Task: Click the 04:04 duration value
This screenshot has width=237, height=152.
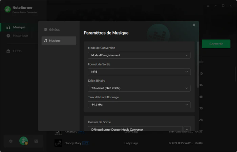Action: pos(199,143)
